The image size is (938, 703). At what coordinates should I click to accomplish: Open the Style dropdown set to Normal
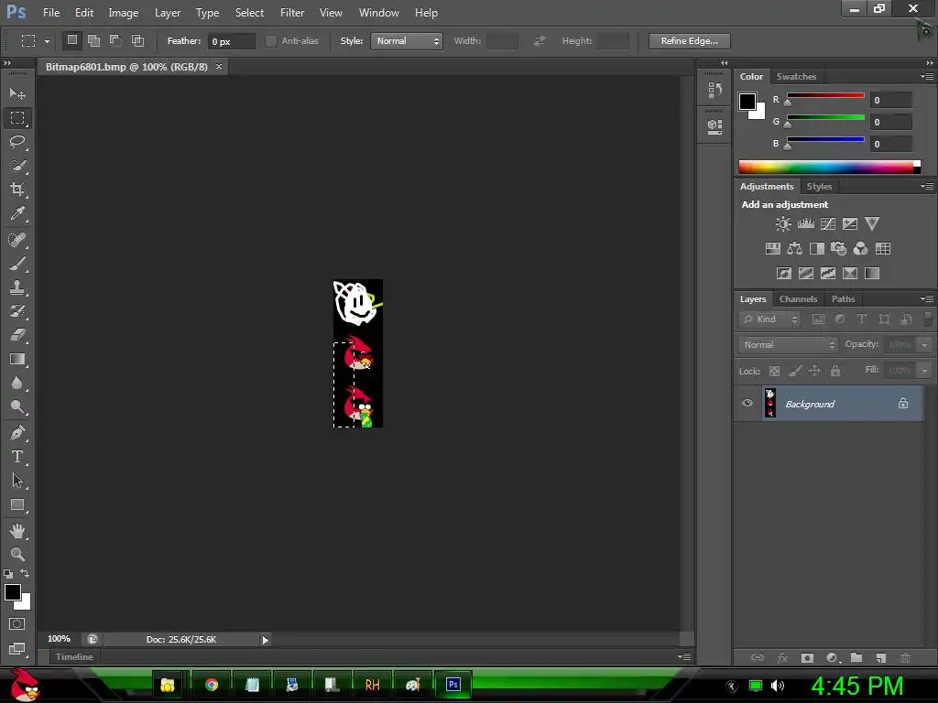406,40
